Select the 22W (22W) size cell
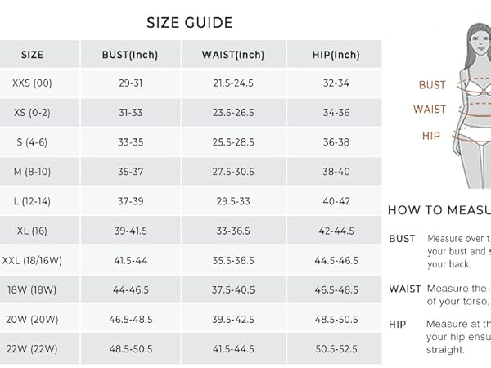 coord(32,348)
